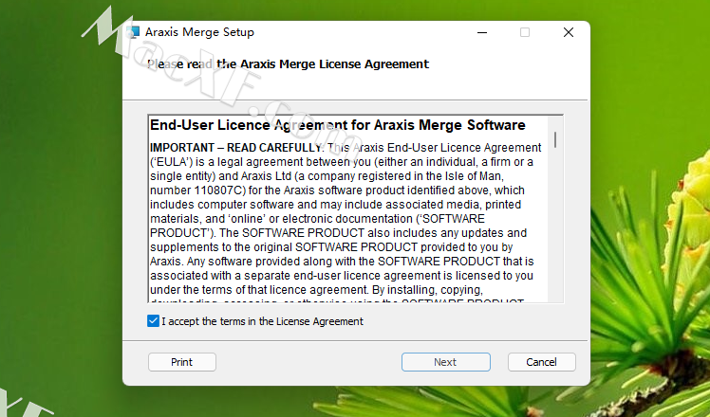Click the Araxis Merge installer icon in title bar
Image resolution: width=710 pixels, height=417 pixels.
tap(133, 32)
